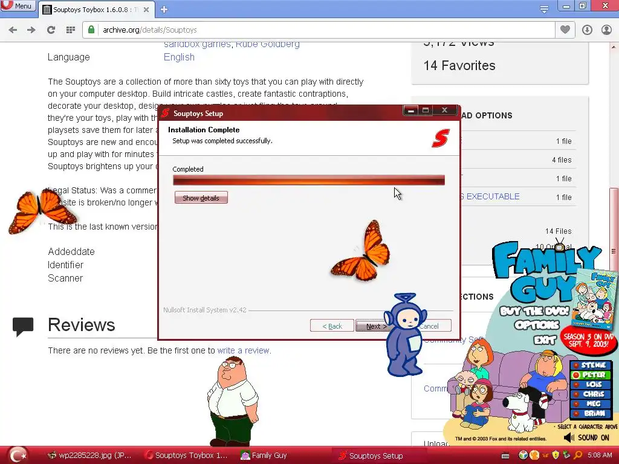The image size is (619, 464).
Task: Open the WINDOWS EXECUTABLE download option
Action: coord(491,196)
